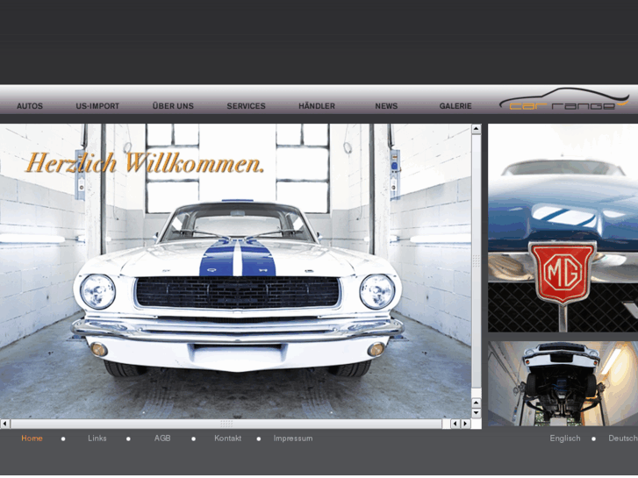The width and height of the screenshot is (638, 478).
Task: Click the vertical scrollbar up arrow at top
Action: click(476, 129)
